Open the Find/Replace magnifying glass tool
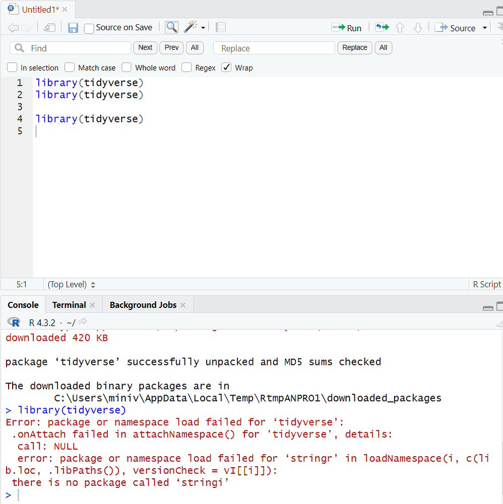 [171, 27]
